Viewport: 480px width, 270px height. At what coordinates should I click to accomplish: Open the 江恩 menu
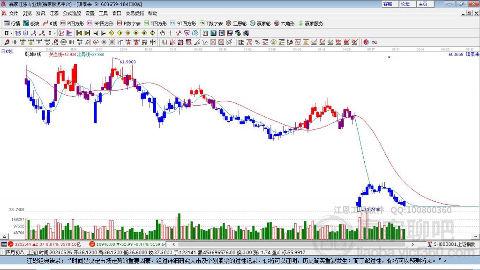[x=54, y=13]
